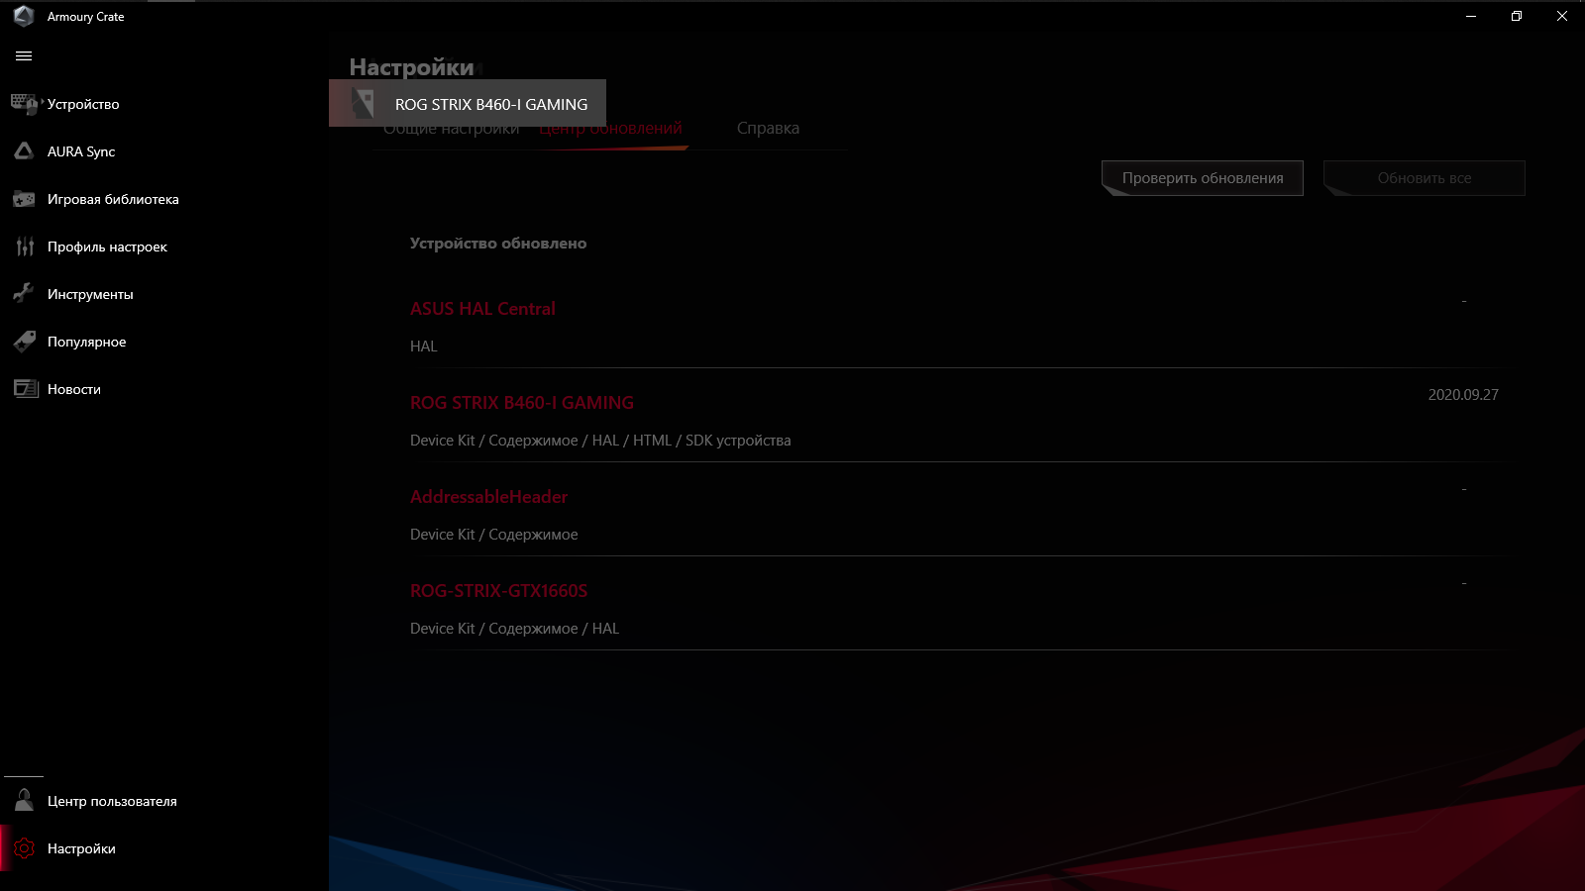This screenshot has height=891, width=1585.
Task: Click the settings gear icon
Action: (24, 848)
